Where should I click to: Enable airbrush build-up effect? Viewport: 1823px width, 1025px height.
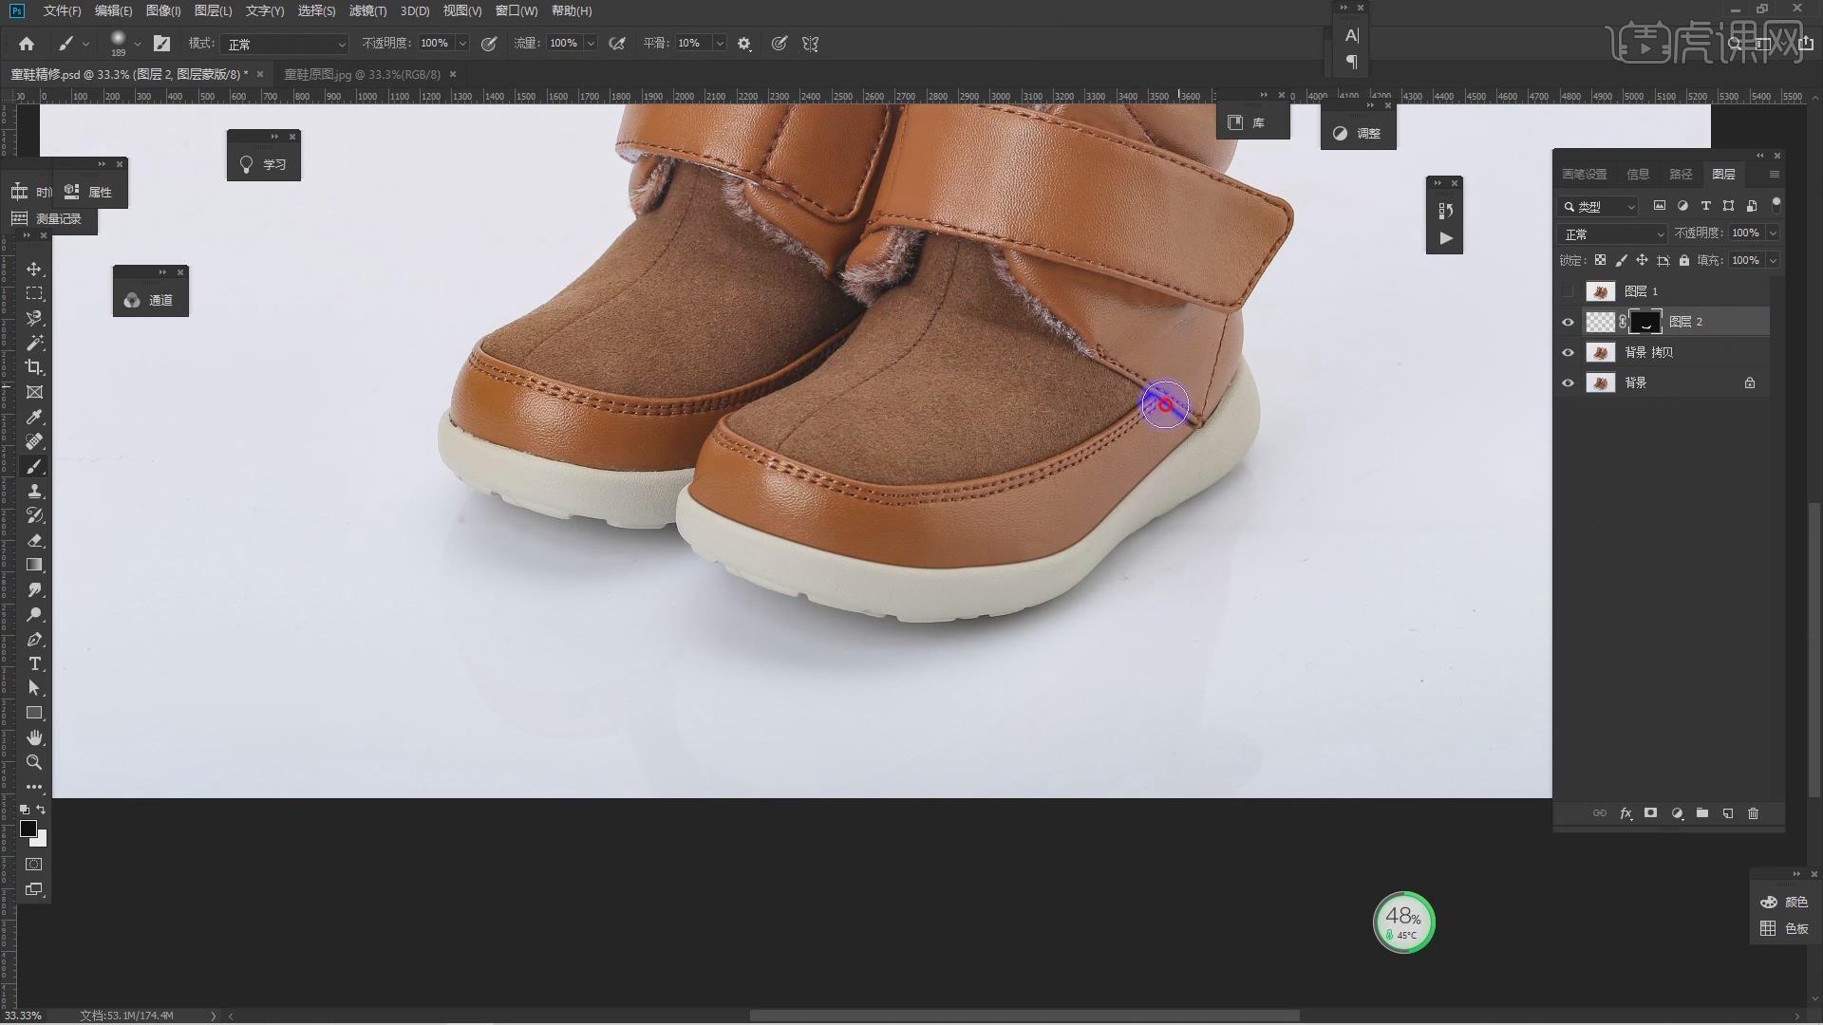617,44
